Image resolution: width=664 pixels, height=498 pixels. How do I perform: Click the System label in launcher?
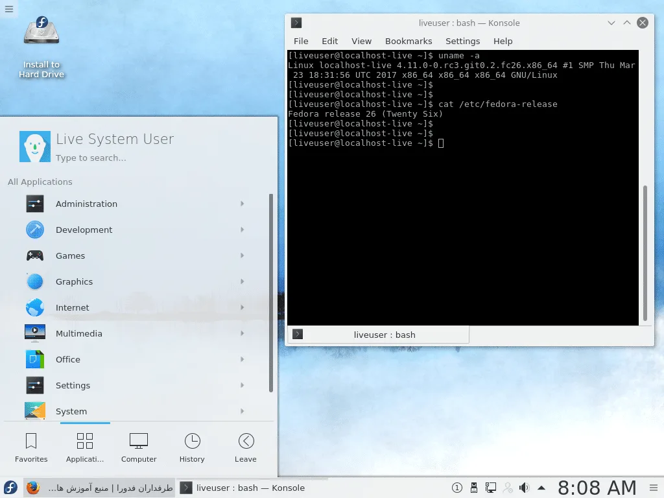(x=71, y=411)
